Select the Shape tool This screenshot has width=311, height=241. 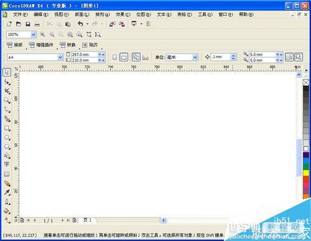7,82
